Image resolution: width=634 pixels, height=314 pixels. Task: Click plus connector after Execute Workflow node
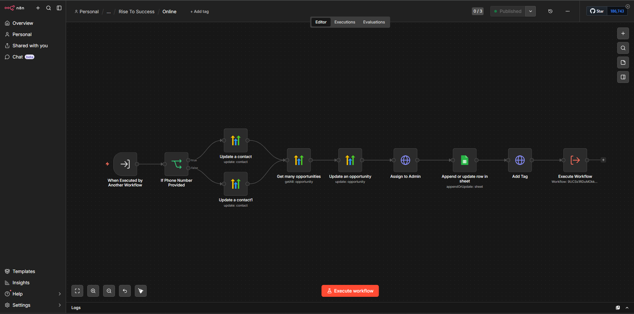pyautogui.click(x=603, y=160)
